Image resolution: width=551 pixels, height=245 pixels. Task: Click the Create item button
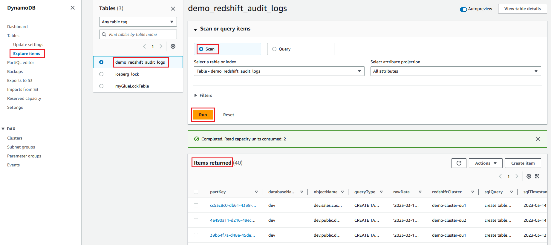[x=523, y=163]
